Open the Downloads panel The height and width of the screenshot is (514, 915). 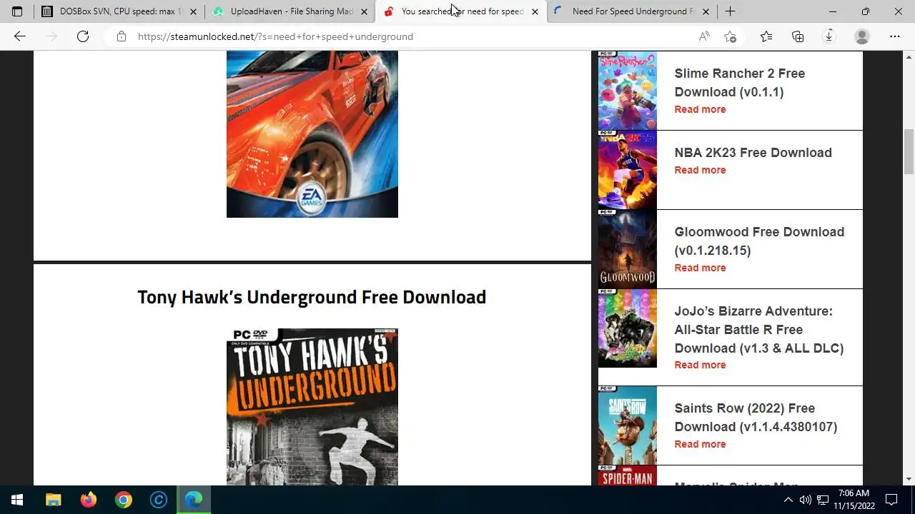(829, 36)
